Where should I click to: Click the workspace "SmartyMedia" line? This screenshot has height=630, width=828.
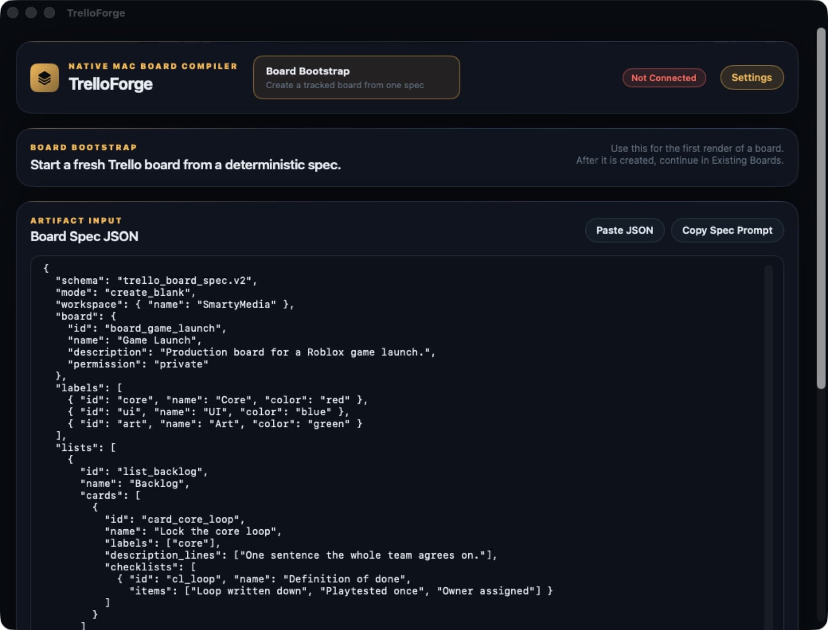coord(175,304)
